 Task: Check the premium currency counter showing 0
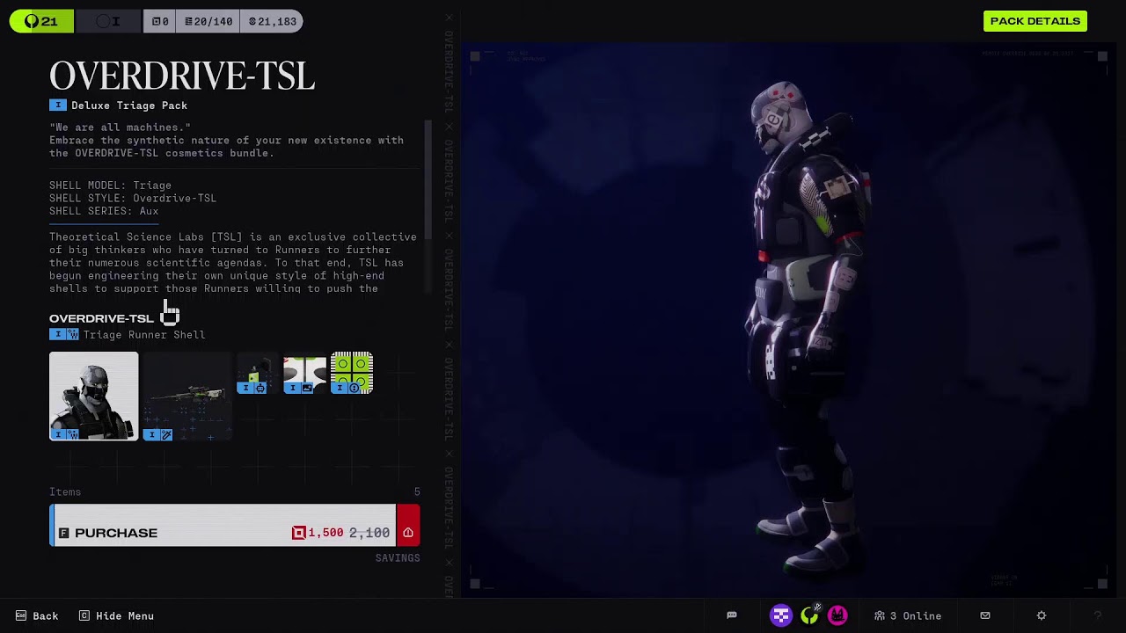[x=159, y=21]
